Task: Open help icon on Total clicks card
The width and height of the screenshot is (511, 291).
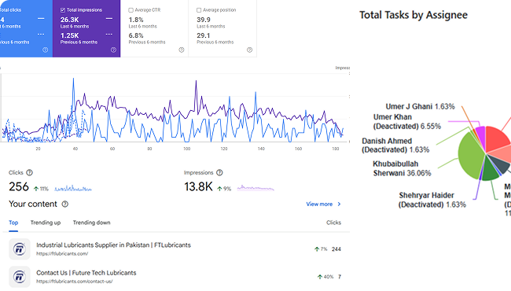Action: pyautogui.click(x=46, y=50)
